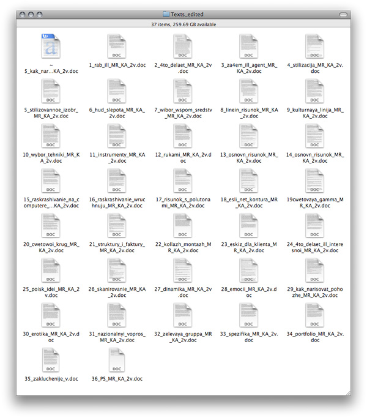Click the 2_4to_delaet_MR_KA_2v.doc document icon
This screenshot has width=367, height=418.
pyautogui.click(x=182, y=47)
